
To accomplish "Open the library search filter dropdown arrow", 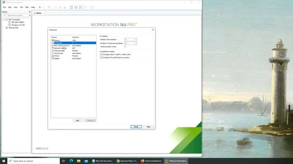I will 29,15.
